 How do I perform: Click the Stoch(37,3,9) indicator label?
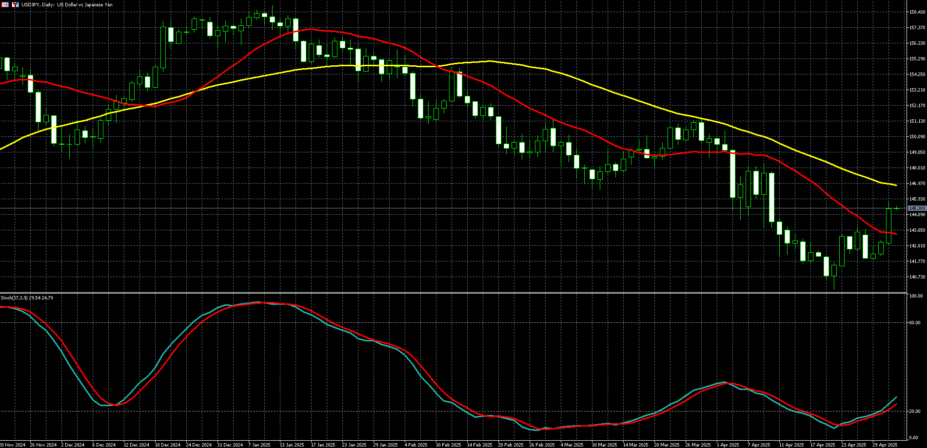coord(27,298)
